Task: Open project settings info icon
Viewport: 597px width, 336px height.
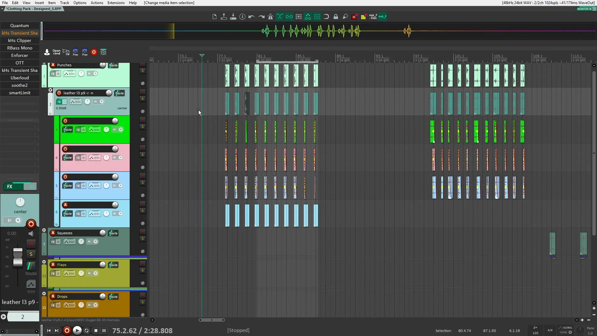Action: pos(242,17)
